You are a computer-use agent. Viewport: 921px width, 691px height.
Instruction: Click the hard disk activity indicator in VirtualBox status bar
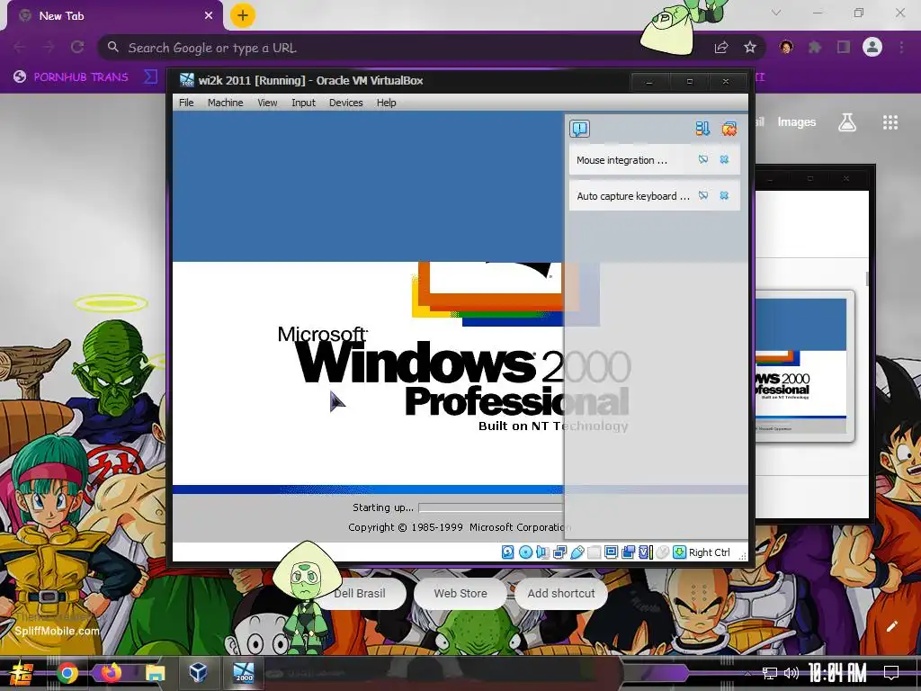point(508,552)
